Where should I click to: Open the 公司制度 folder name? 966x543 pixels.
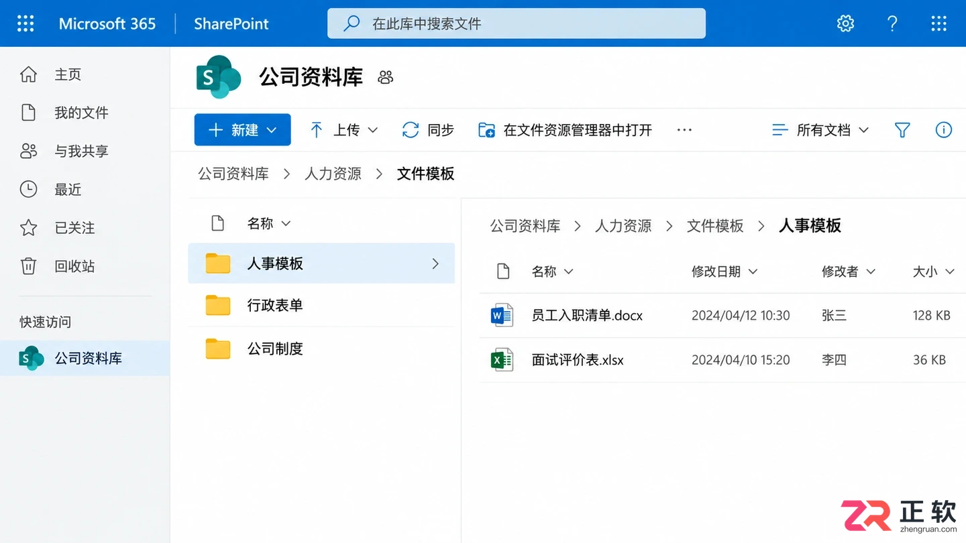tap(275, 349)
